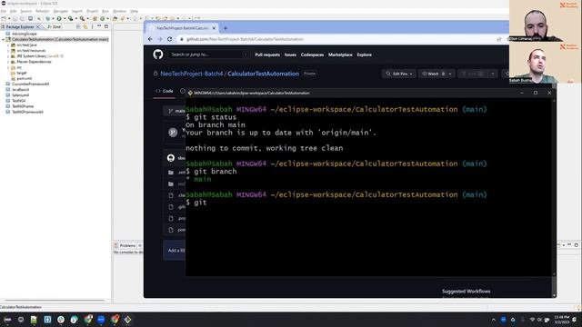
Task: Open Codespaces in GitHub header
Action: (312, 54)
